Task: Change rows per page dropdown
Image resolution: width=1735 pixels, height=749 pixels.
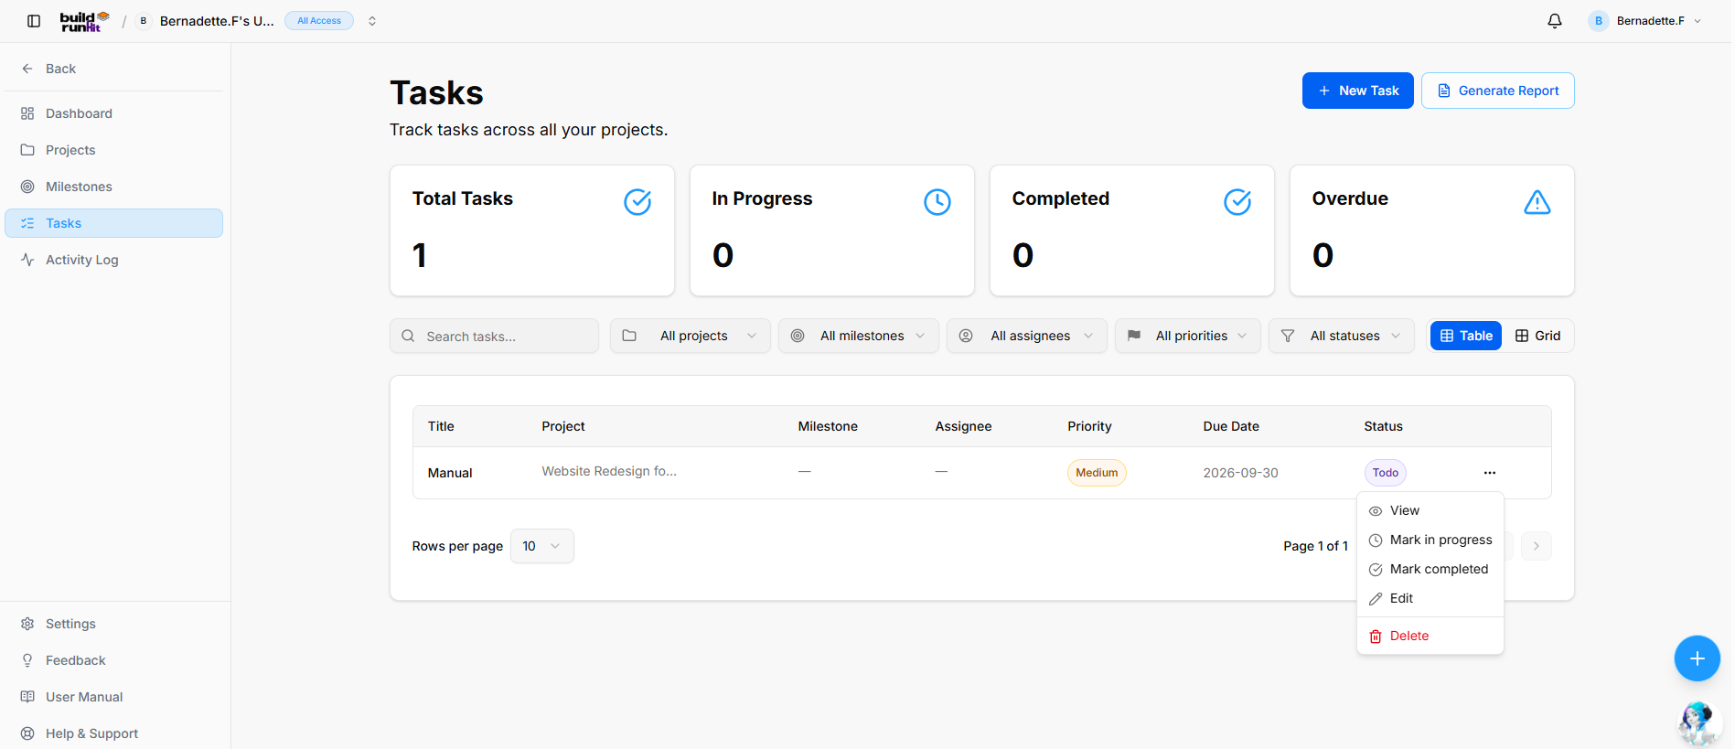Action: coord(542,546)
